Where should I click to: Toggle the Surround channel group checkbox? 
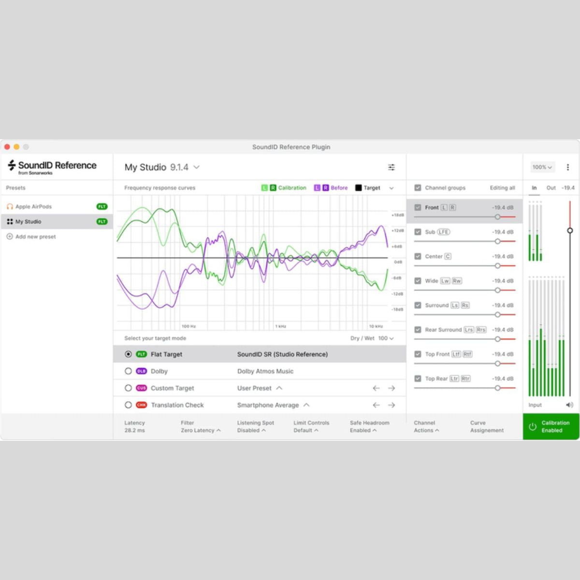(x=418, y=305)
